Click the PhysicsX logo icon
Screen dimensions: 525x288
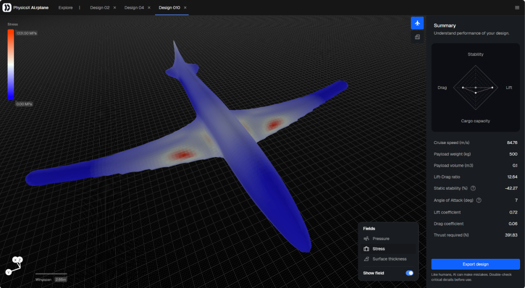(7, 7)
